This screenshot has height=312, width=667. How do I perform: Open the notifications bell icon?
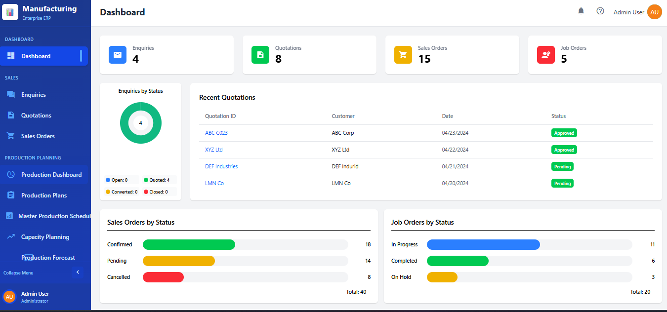pyautogui.click(x=581, y=11)
